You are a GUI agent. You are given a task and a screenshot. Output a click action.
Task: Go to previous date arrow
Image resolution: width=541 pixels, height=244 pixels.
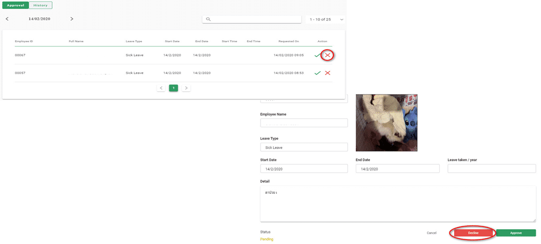pos(7,19)
